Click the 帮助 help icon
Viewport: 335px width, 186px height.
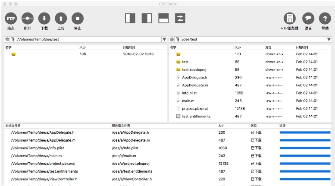325,18
